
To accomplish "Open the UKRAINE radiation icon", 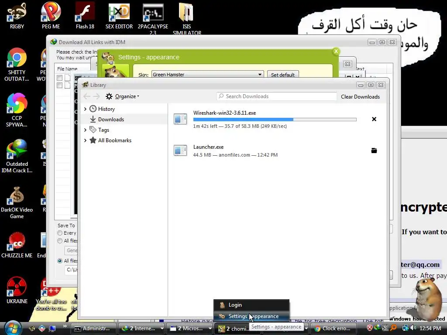I will [17, 291].
